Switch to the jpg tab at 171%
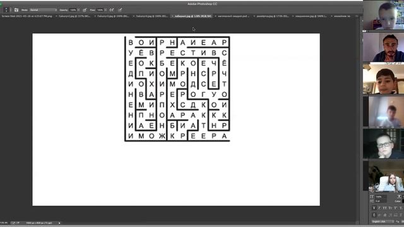The height and width of the screenshot is (227, 404). click(272, 16)
